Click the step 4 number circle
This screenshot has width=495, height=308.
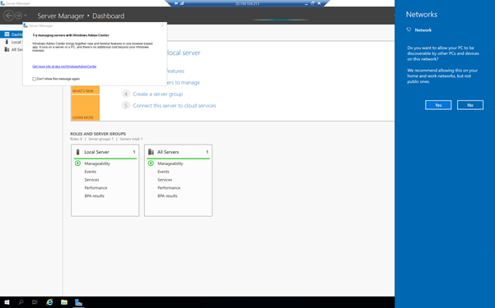pyautogui.click(x=126, y=94)
